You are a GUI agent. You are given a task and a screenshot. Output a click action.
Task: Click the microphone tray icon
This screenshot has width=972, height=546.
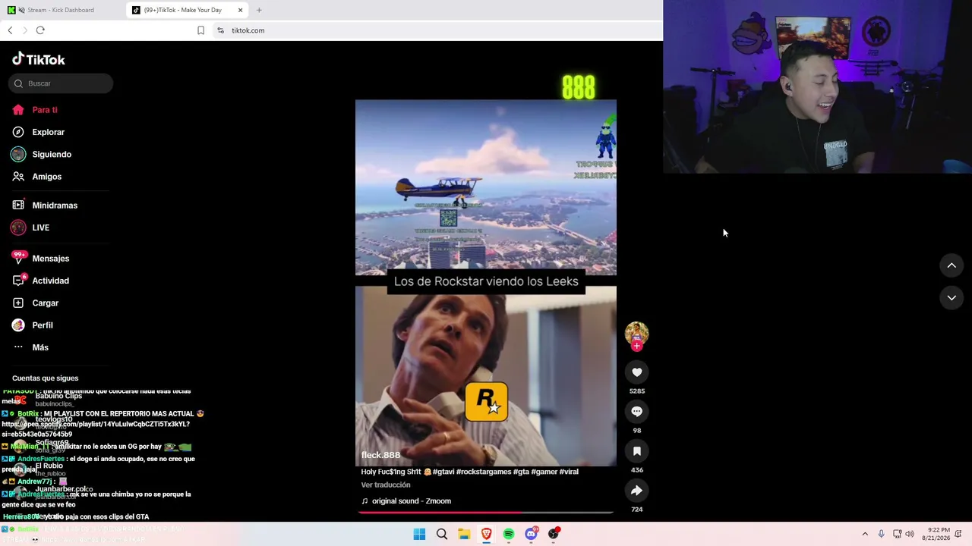881,534
